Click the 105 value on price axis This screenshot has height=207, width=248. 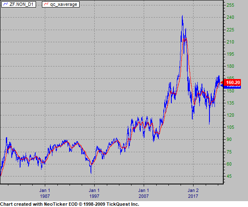230,127
